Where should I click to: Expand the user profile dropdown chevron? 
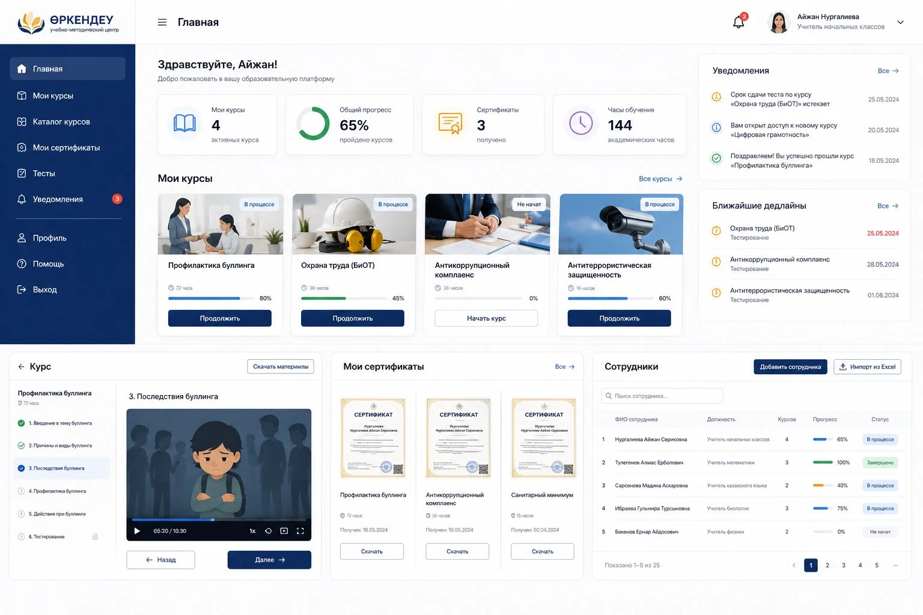pyautogui.click(x=900, y=22)
